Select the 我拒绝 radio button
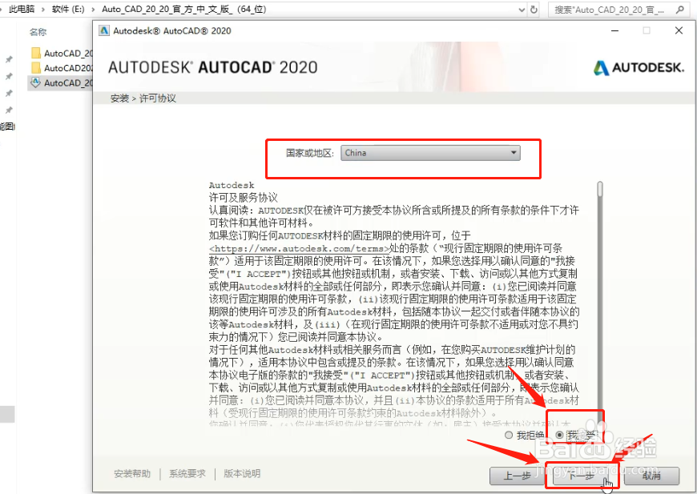The height and width of the screenshot is (494, 697). click(x=509, y=435)
